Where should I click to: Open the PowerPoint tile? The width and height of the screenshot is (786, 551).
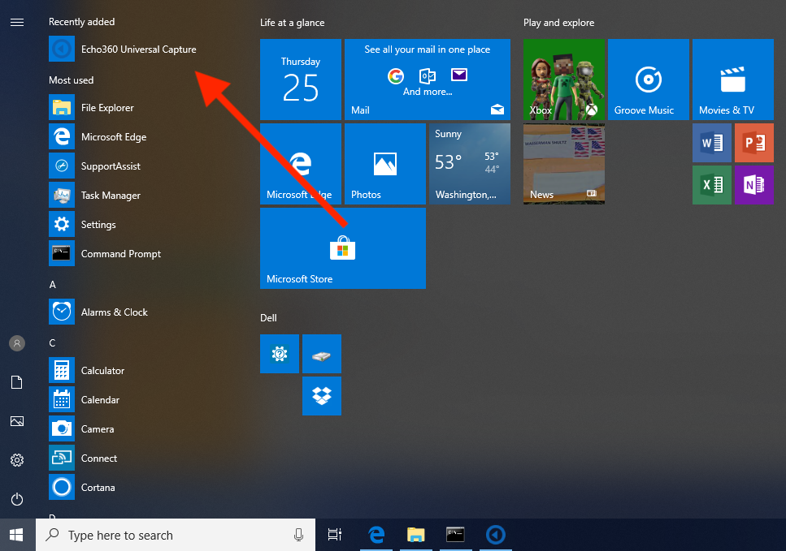pyautogui.click(x=754, y=144)
